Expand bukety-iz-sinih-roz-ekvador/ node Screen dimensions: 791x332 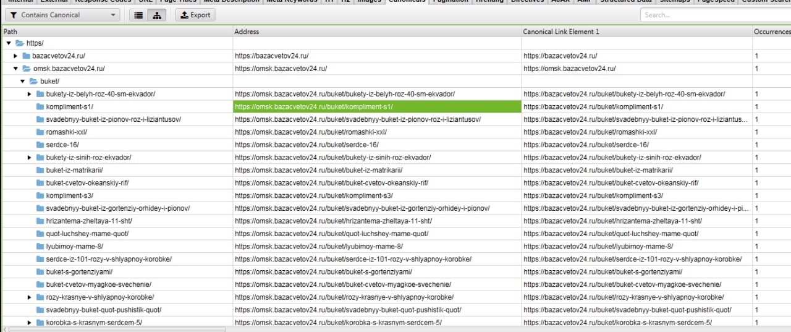[29, 157]
